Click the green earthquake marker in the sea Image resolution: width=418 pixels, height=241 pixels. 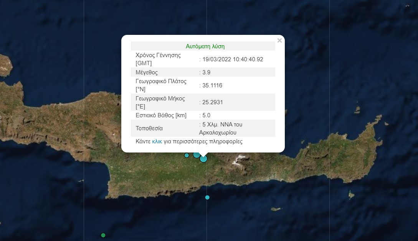coord(103,235)
